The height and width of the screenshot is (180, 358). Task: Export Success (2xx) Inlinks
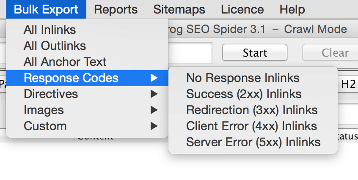click(244, 94)
